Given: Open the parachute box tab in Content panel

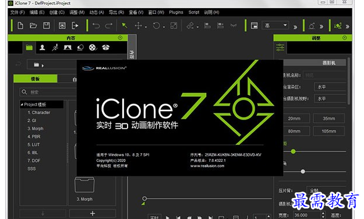Looking at the screenshot, I should [105, 48].
